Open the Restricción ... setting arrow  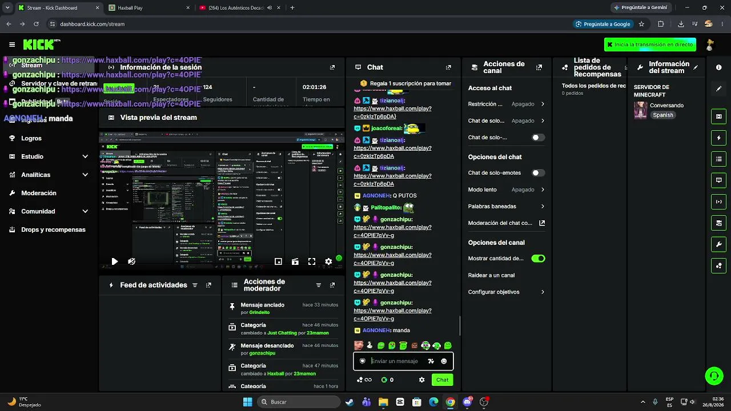pyautogui.click(x=543, y=104)
